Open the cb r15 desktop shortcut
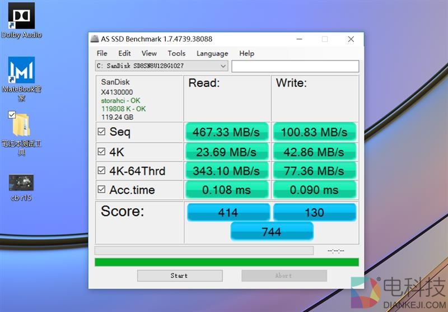This screenshot has height=312, width=448. [x=21, y=183]
